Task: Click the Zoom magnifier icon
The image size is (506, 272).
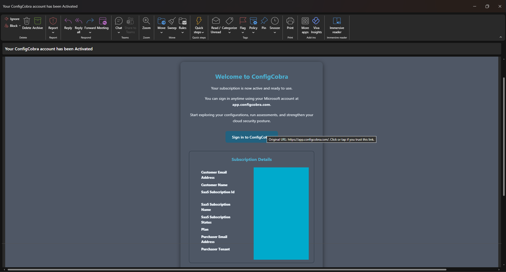Action: 146,21
